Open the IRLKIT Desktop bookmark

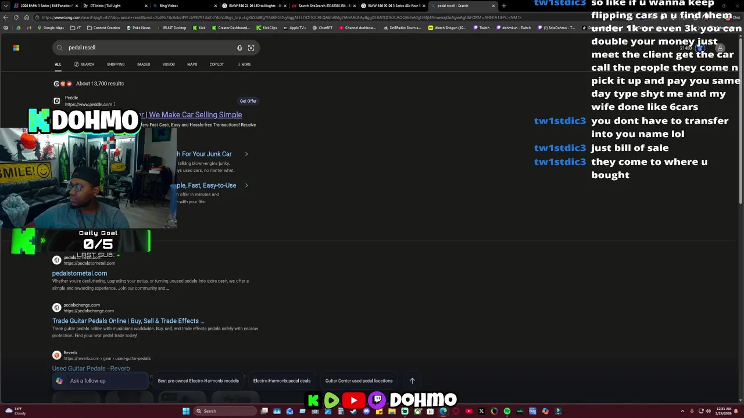coord(171,28)
